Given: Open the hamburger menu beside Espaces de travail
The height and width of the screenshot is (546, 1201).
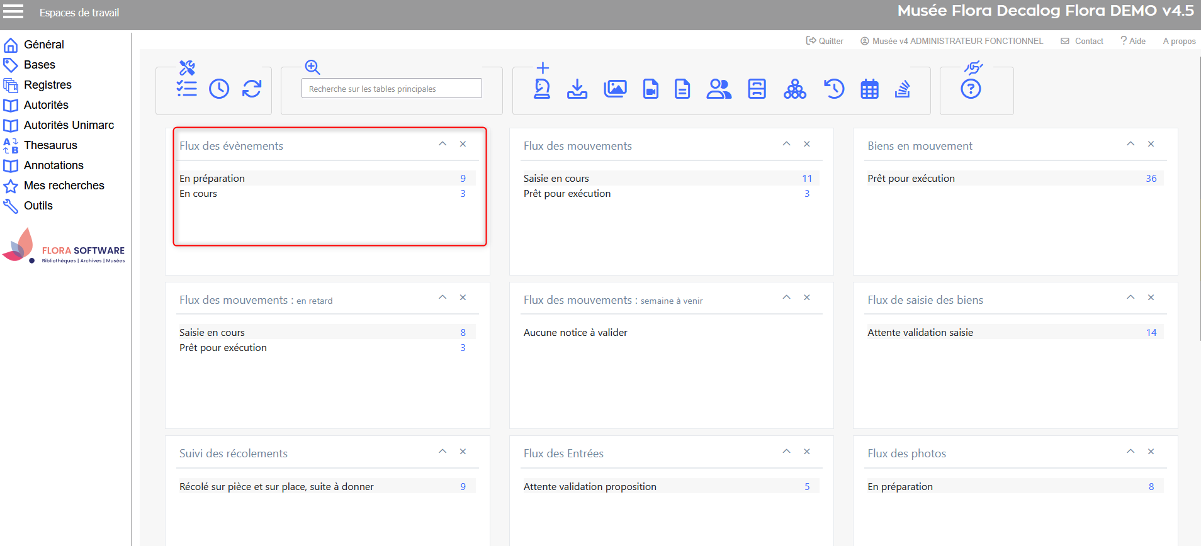Looking at the screenshot, I should 13,12.
